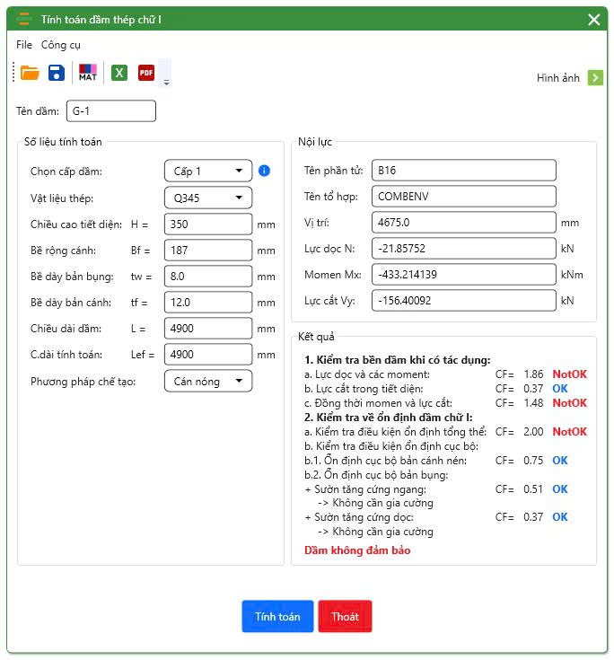Export report with the PDF icon
The image size is (614, 660).
pyautogui.click(x=146, y=74)
